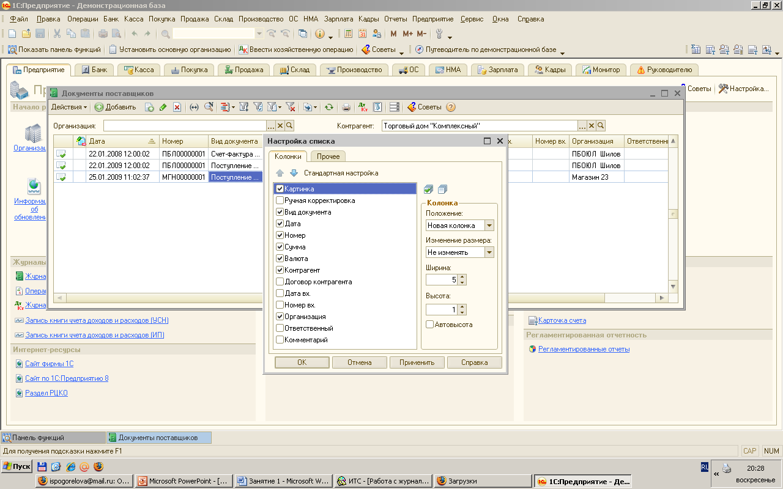The height and width of the screenshot is (489, 783).
Task: Click the open file icon in main toolbar
Action: pos(26,34)
